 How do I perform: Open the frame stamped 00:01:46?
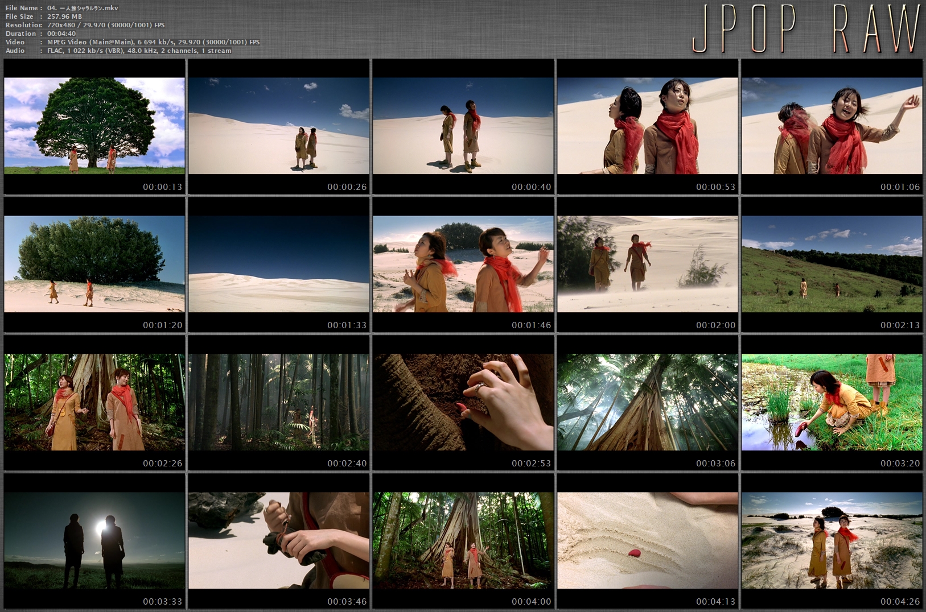[463, 264]
